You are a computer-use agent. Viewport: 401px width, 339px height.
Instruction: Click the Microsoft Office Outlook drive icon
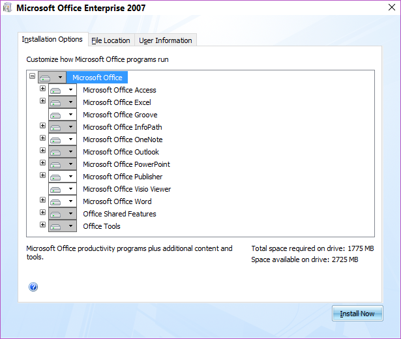tap(56, 152)
